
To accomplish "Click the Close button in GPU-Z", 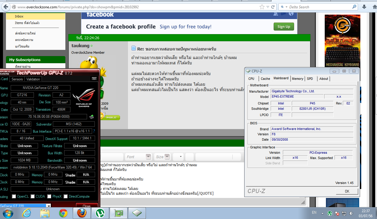I will pyautogui.click(x=87, y=206).
